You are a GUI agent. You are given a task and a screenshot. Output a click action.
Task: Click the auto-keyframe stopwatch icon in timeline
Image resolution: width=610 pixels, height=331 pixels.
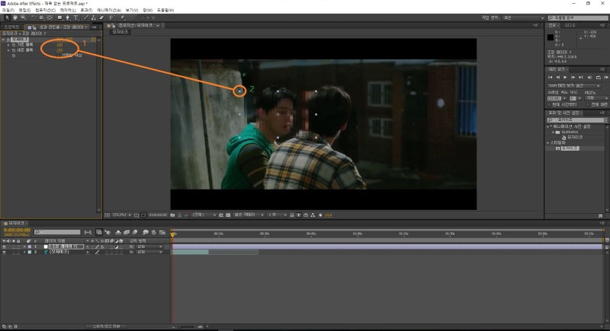(x=154, y=232)
